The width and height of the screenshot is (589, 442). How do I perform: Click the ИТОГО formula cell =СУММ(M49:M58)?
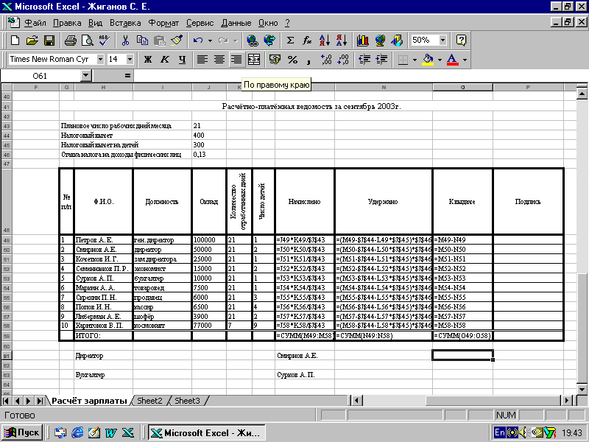pyautogui.click(x=304, y=336)
